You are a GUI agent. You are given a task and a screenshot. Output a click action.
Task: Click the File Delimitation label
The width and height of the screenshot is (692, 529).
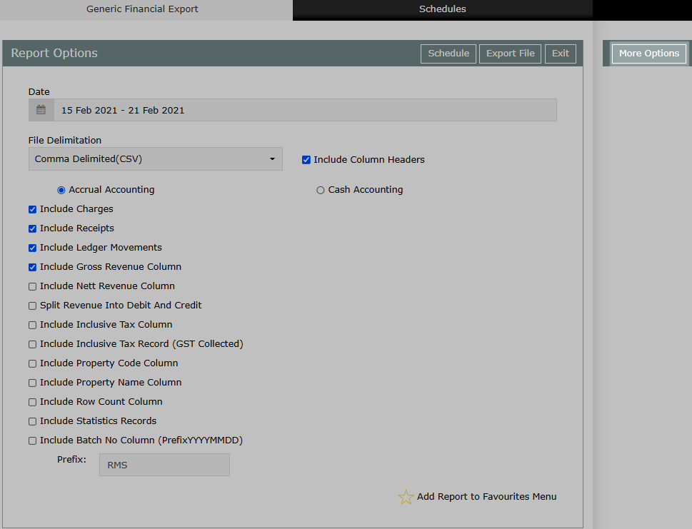click(65, 141)
